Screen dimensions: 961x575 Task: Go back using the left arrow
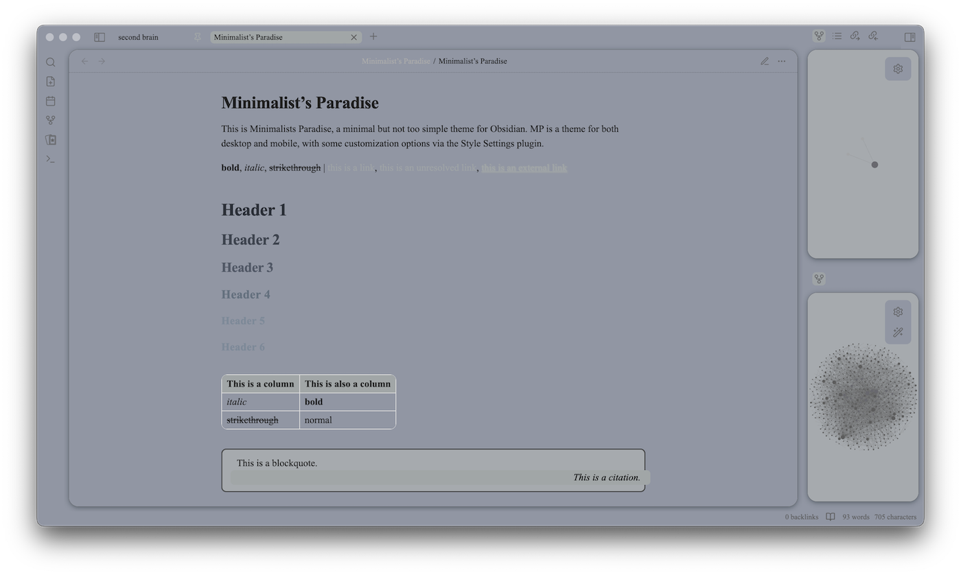(x=84, y=61)
